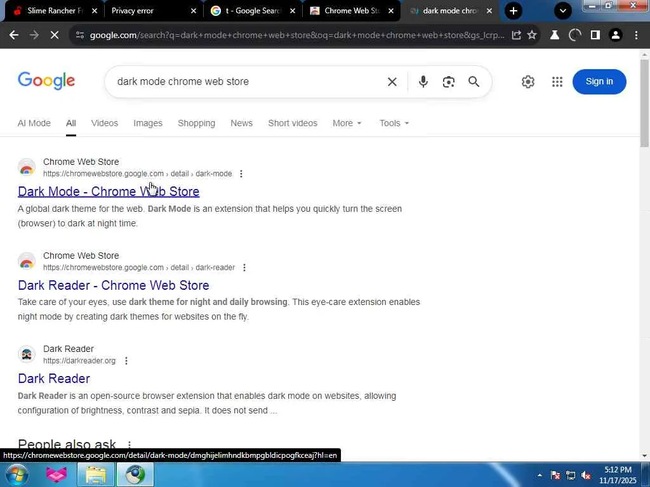Open Chrome's three-dot menu

tap(636, 36)
